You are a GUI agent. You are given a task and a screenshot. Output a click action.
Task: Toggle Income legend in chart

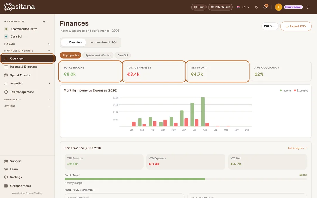[x=286, y=91]
